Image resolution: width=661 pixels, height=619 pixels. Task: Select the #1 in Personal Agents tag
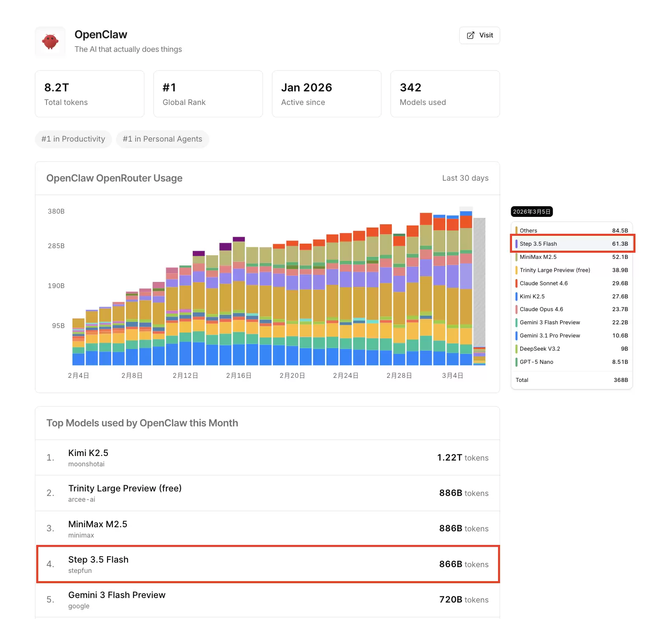[x=162, y=139]
